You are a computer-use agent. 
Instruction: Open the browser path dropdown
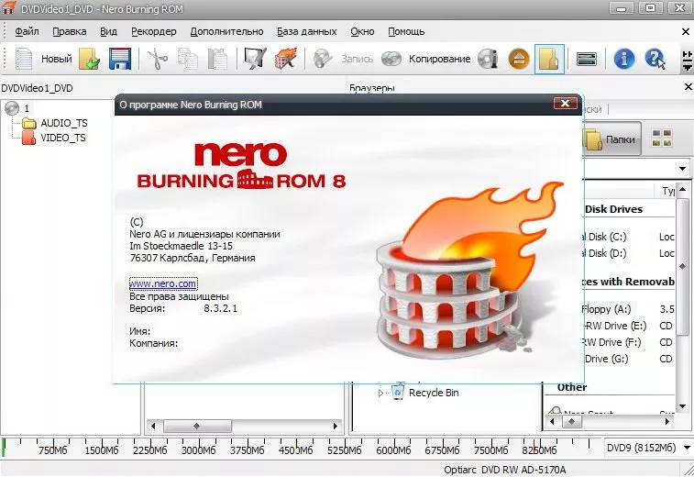pyautogui.click(x=682, y=168)
